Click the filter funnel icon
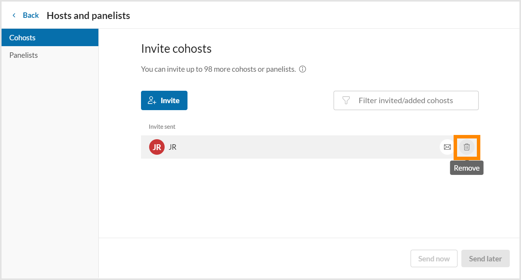521x280 pixels. click(346, 100)
